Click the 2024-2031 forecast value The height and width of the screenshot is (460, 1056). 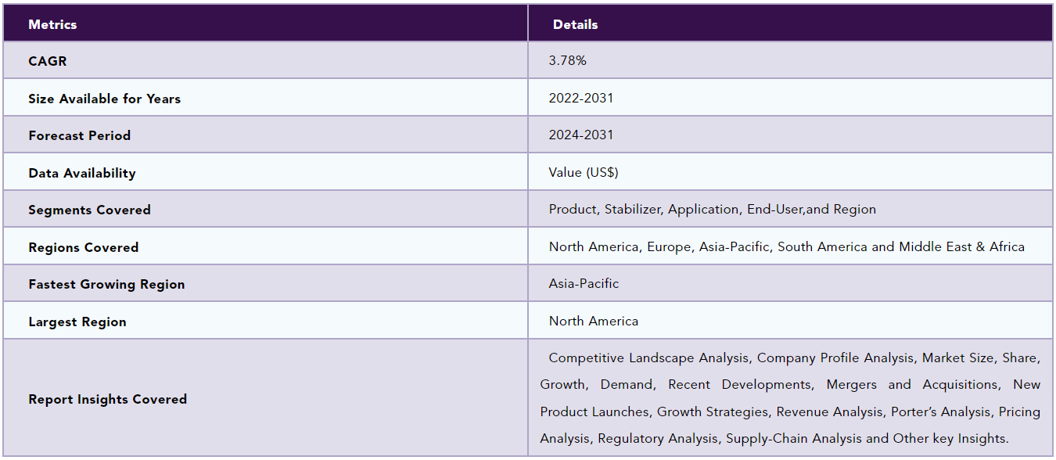[581, 135]
